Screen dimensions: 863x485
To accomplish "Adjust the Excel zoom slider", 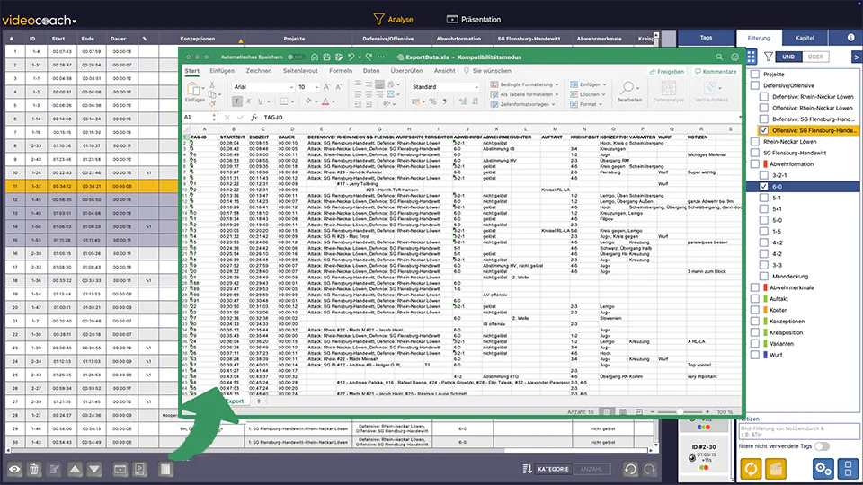I will point(680,411).
